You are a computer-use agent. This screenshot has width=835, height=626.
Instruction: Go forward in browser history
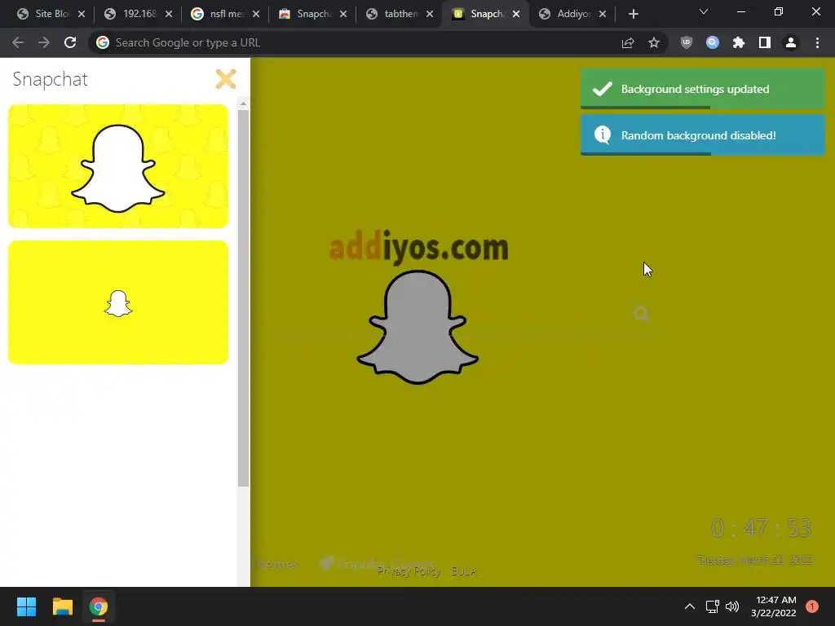pyautogui.click(x=44, y=42)
